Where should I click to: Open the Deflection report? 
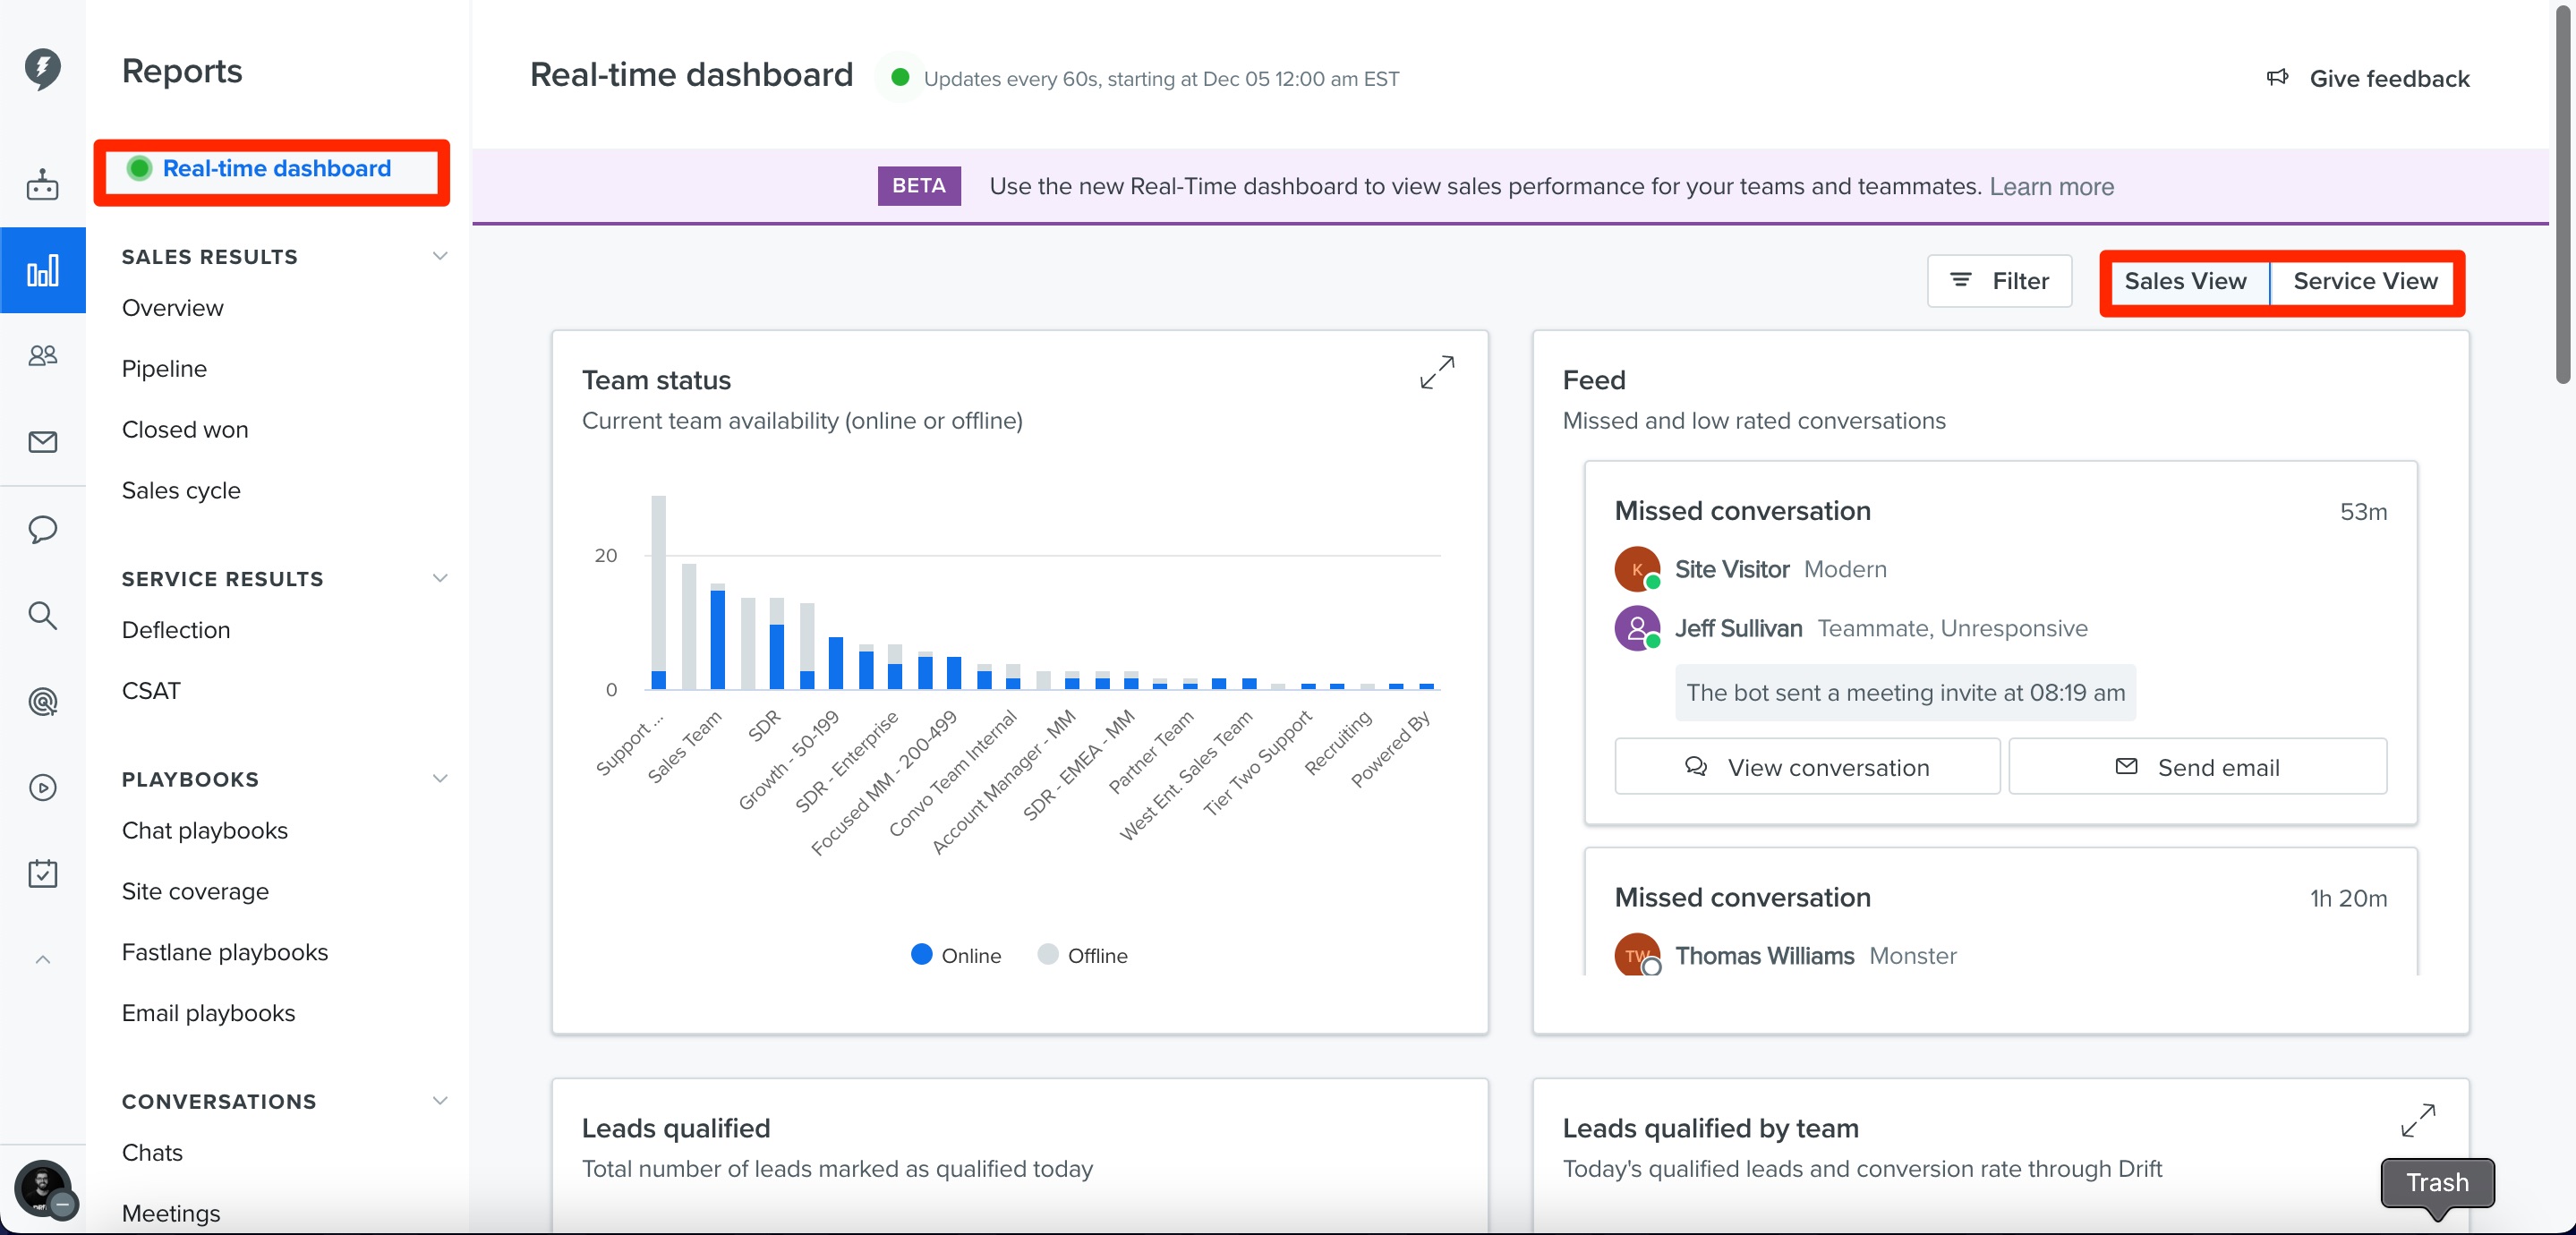tap(176, 630)
